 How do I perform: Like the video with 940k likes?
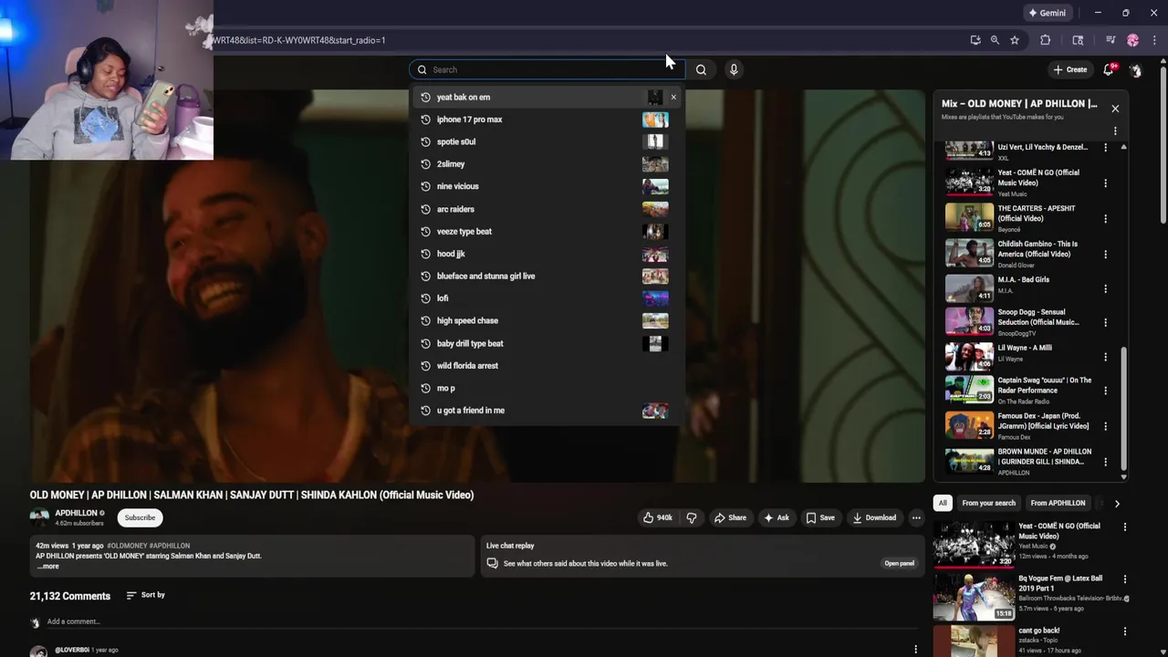click(658, 517)
